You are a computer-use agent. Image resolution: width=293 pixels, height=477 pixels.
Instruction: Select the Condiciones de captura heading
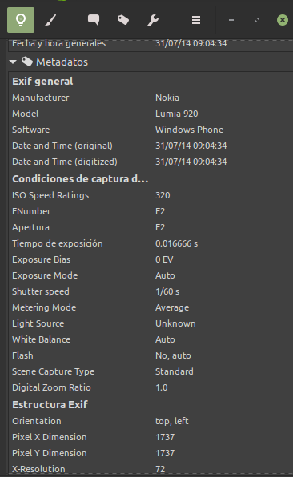[80, 179]
